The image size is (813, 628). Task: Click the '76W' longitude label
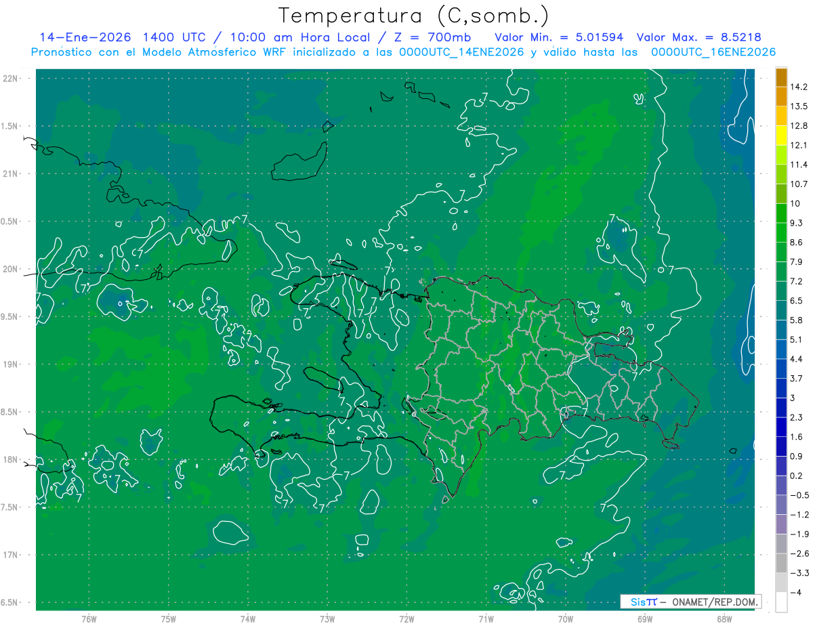tap(89, 620)
